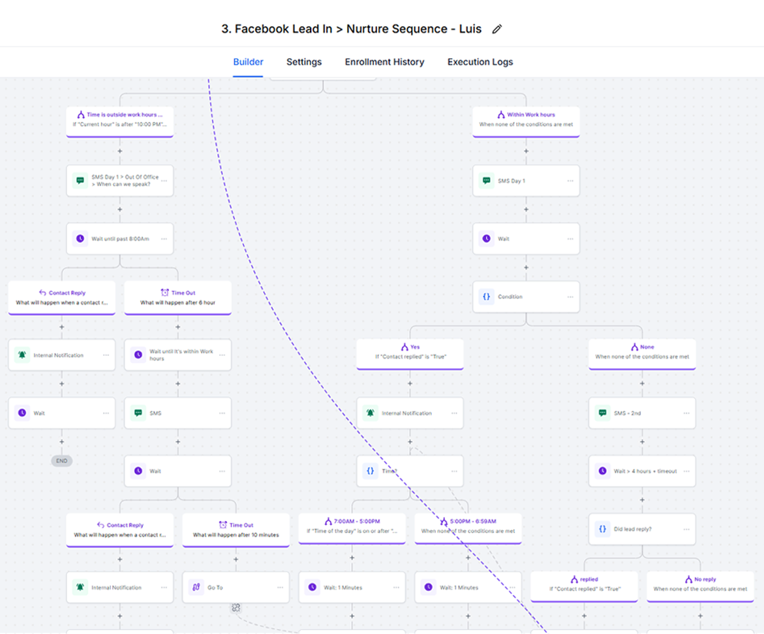Click the pencil icon to rename workflow
Screen dimensions: 764x634
497,29
